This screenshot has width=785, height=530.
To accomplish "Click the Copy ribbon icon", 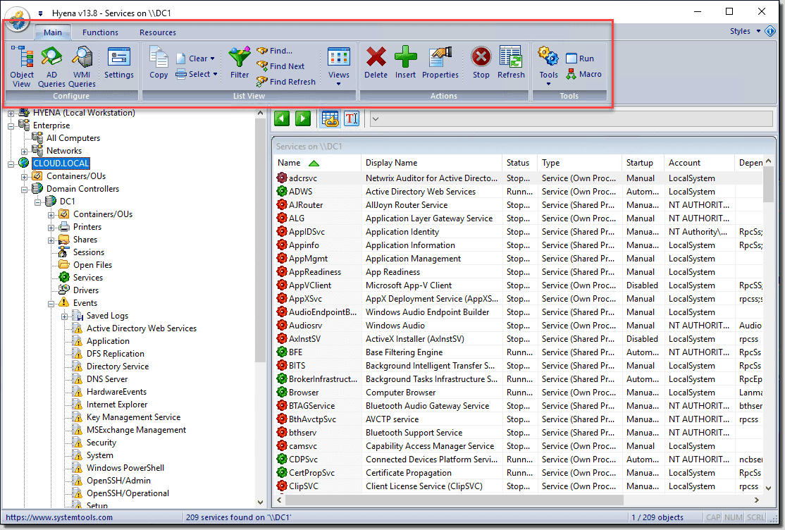I will [159, 63].
